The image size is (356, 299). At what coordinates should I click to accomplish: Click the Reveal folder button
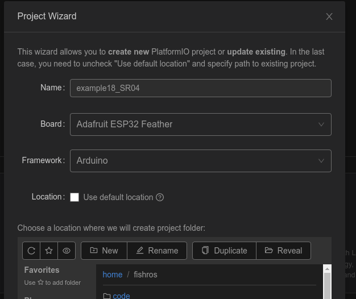(283, 251)
